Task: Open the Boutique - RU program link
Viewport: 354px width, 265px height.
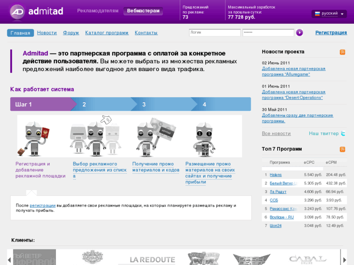Action: point(282,217)
